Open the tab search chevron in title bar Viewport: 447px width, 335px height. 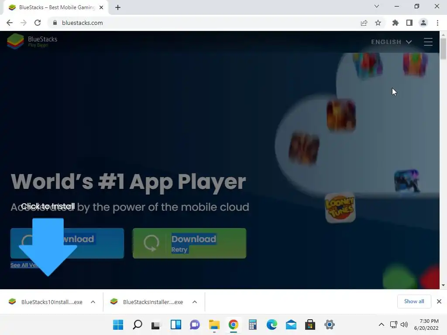(377, 6)
